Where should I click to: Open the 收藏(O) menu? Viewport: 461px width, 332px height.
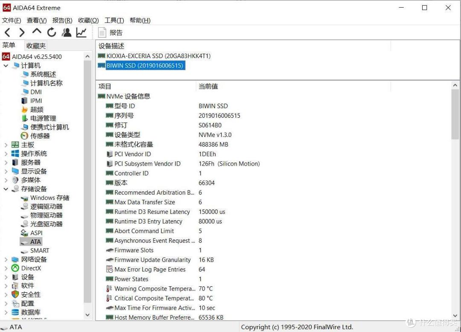pos(88,20)
